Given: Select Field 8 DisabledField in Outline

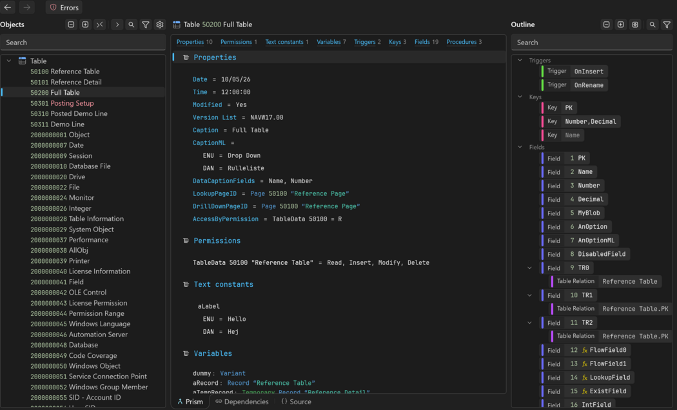Looking at the screenshot, I should tap(585, 254).
